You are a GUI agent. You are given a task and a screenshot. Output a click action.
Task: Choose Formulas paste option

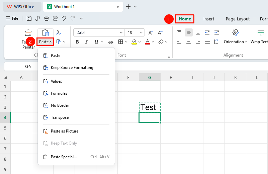(76, 93)
